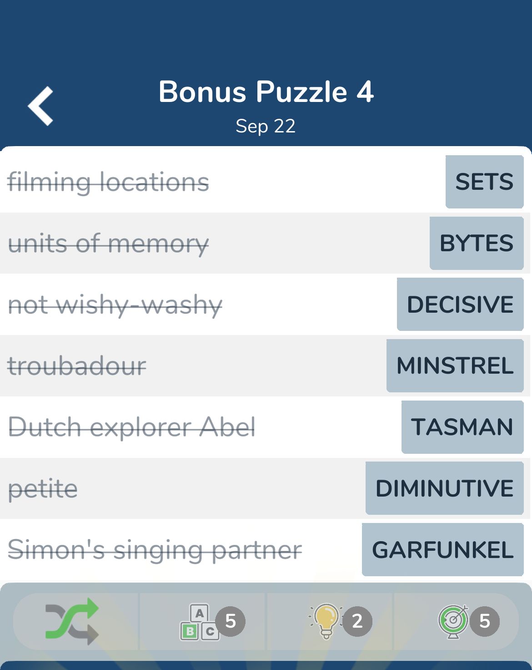This screenshot has height=670, width=532.
Task: Use the ABC blocks letter hint
Action: click(x=200, y=622)
